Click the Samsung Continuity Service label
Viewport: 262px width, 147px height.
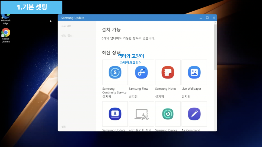pos(114,90)
